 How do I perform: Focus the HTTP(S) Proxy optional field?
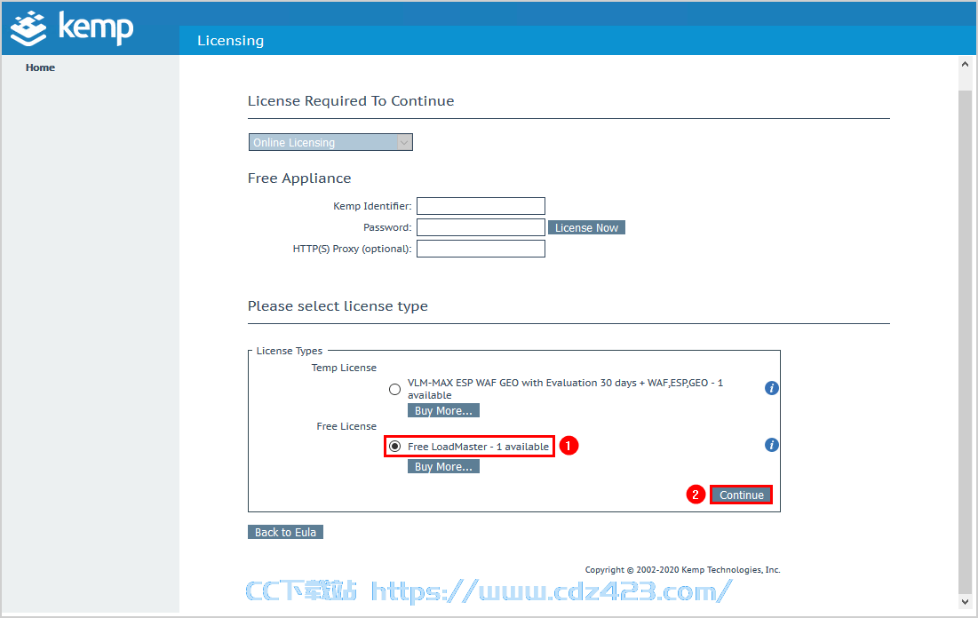481,249
